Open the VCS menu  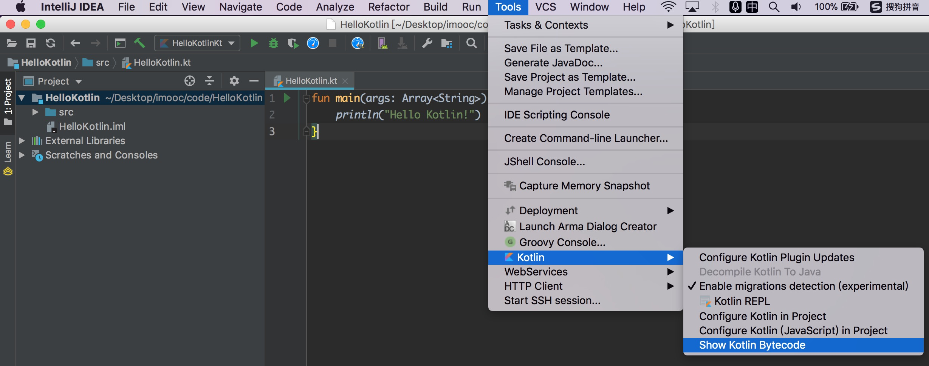tap(545, 7)
